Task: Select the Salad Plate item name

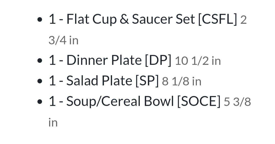Action: (99, 81)
